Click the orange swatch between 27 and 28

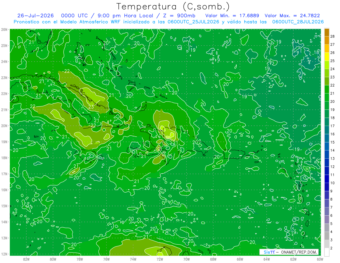(x=327, y=41)
